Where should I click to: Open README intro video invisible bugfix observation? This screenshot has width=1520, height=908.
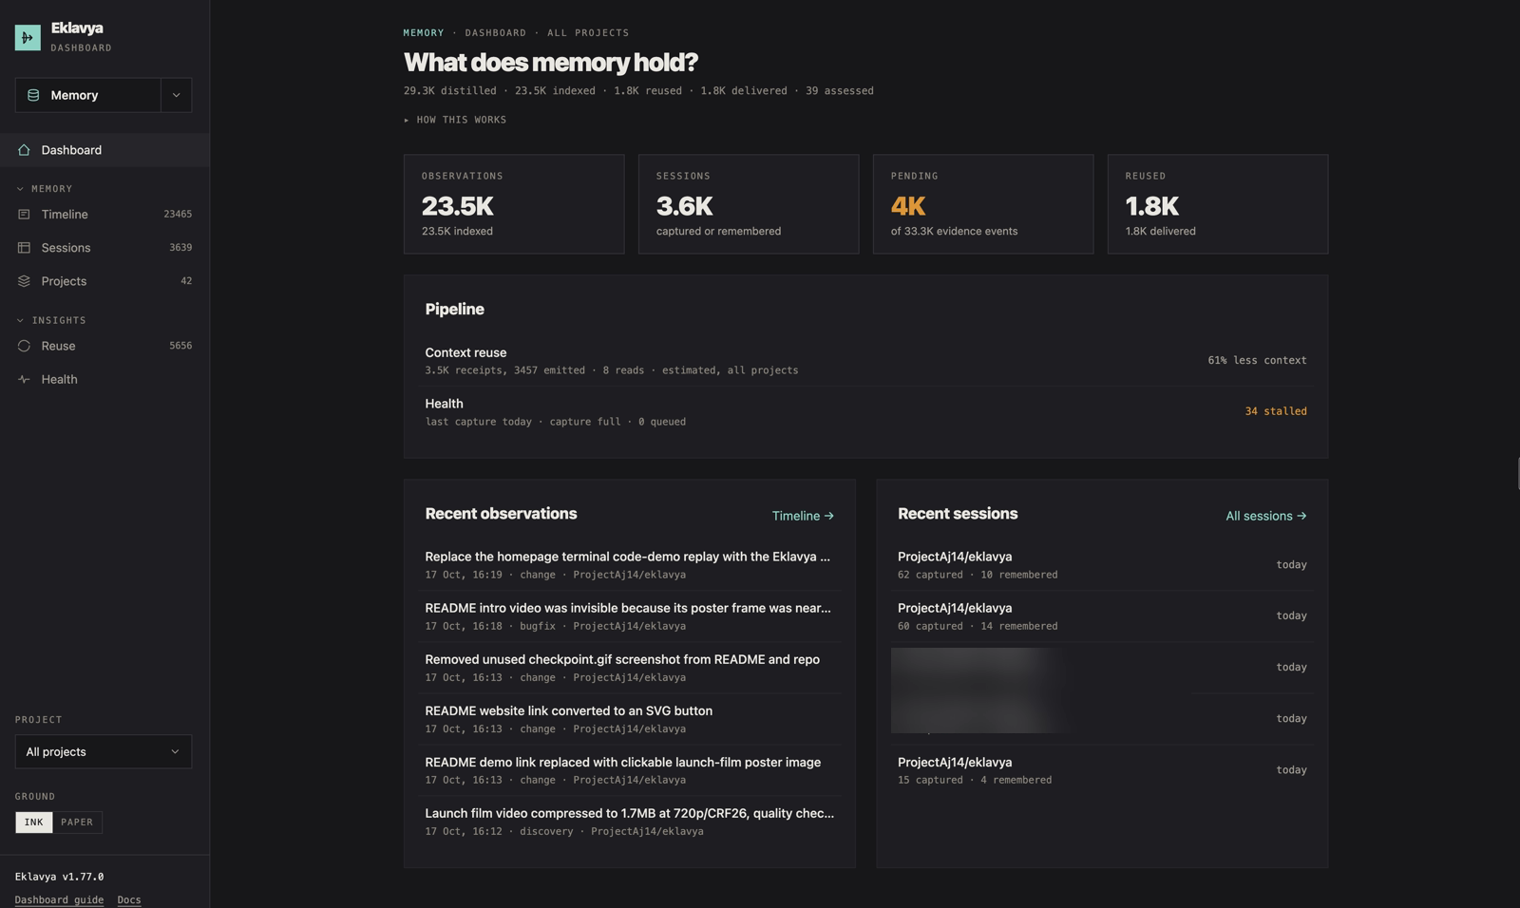click(x=629, y=616)
